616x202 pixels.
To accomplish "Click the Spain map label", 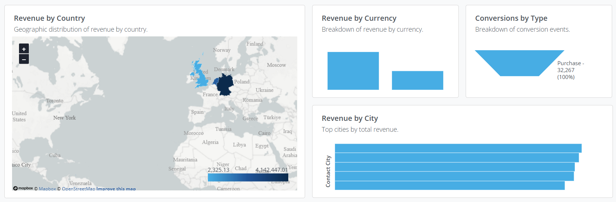I will [197, 112].
